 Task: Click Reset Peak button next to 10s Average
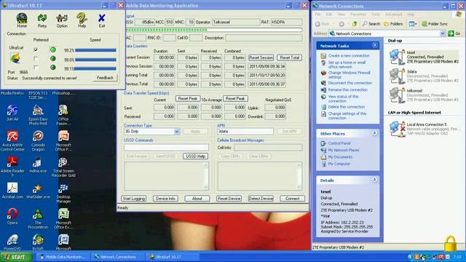(x=235, y=99)
